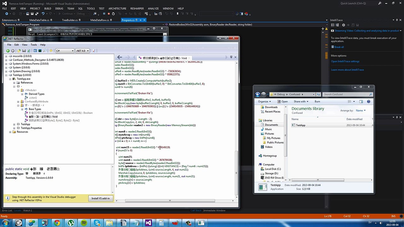
Task: Click the grey Forward arrow in .NET Reflector toolbar
Action: click(x=13, y=51)
